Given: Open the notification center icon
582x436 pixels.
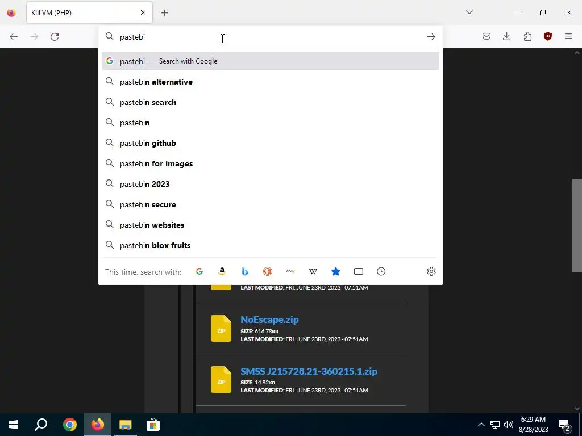Looking at the screenshot, I should pos(564,425).
